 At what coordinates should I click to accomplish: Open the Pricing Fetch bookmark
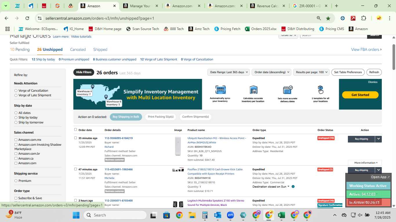pyautogui.click(x=227, y=29)
